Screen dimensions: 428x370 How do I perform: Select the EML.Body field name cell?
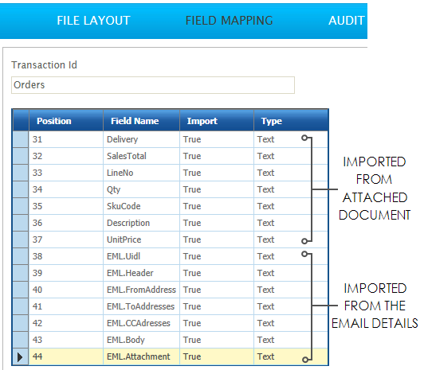pos(141,340)
